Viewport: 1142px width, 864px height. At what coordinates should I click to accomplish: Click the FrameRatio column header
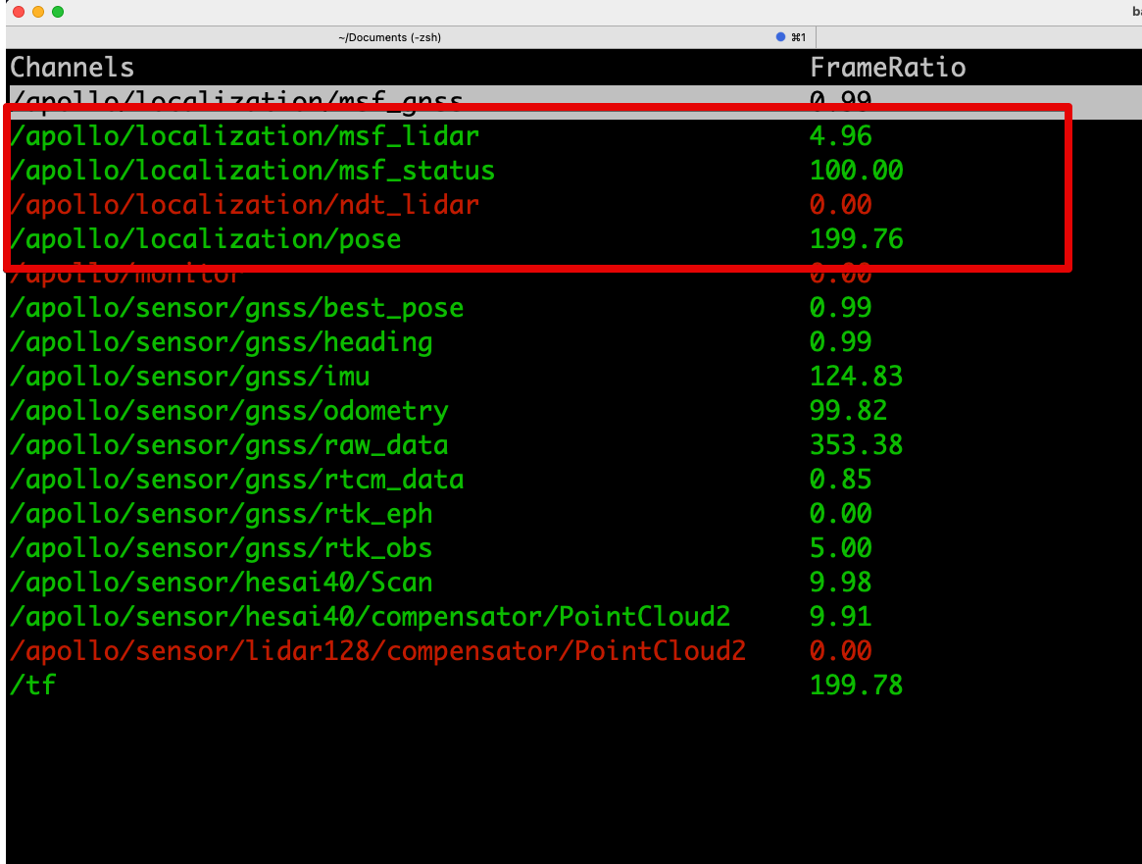click(x=888, y=67)
